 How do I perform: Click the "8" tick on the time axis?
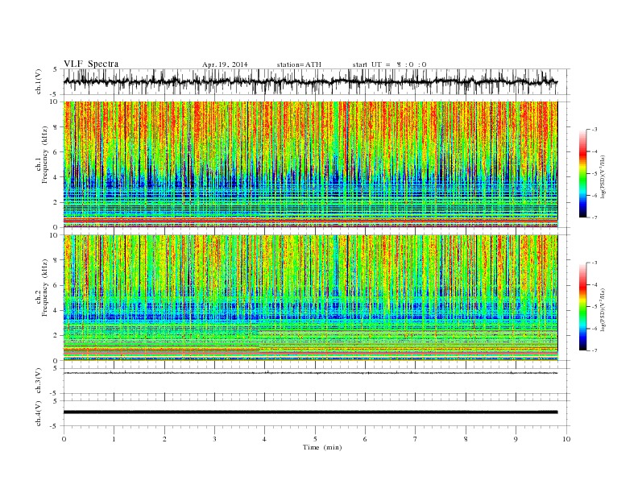(466, 439)
